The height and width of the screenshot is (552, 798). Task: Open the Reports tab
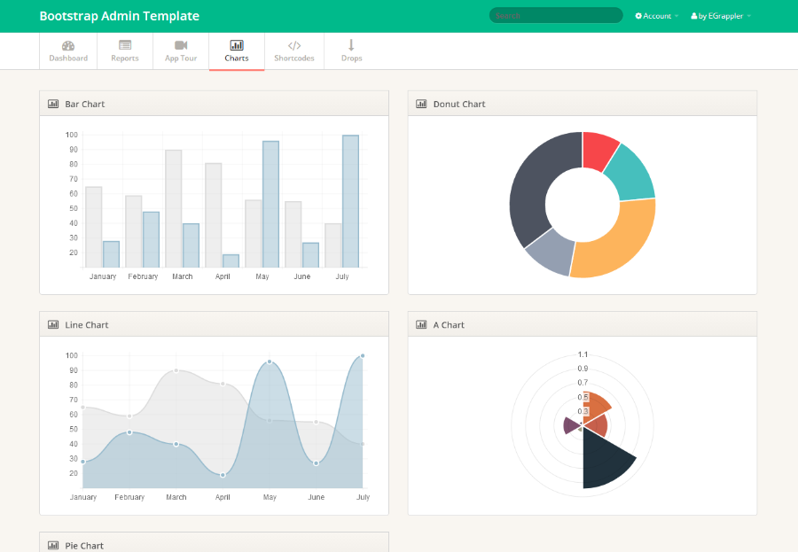125,51
